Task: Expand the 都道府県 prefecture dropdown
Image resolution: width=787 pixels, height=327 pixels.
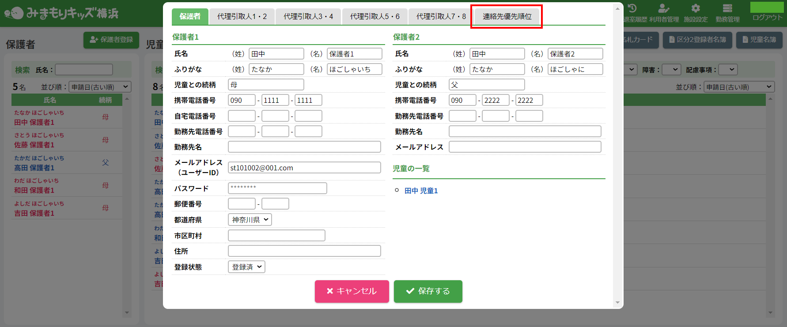Action: click(x=250, y=220)
